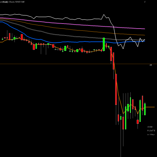Click the tallest red candlestick in the crash
157x157 pixels.
click(x=116, y=89)
